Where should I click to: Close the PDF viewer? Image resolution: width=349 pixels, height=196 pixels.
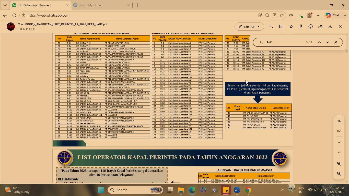coord(340,27)
